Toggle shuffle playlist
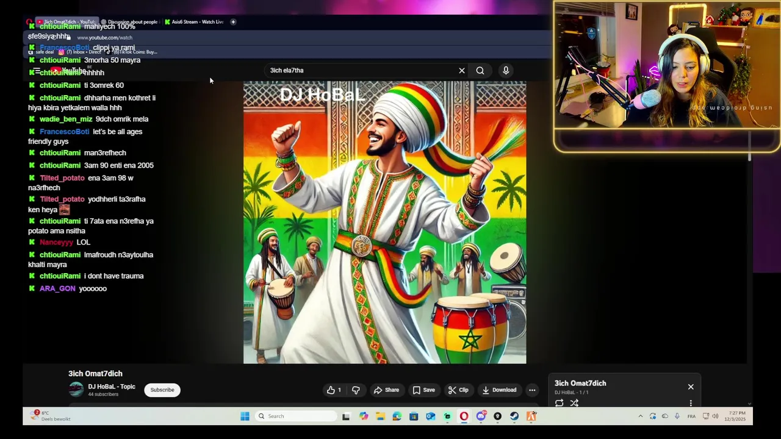The image size is (781, 439). click(x=574, y=403)
